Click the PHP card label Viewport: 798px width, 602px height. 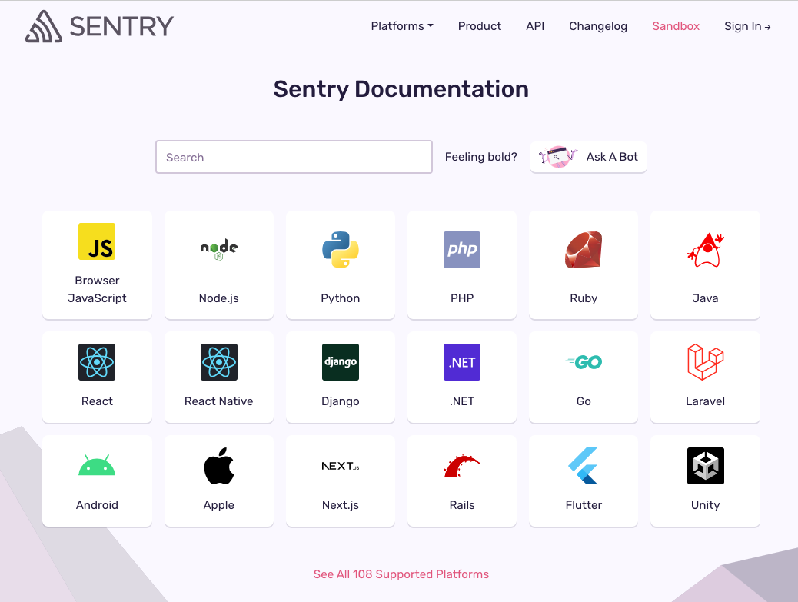click(462, 298)
